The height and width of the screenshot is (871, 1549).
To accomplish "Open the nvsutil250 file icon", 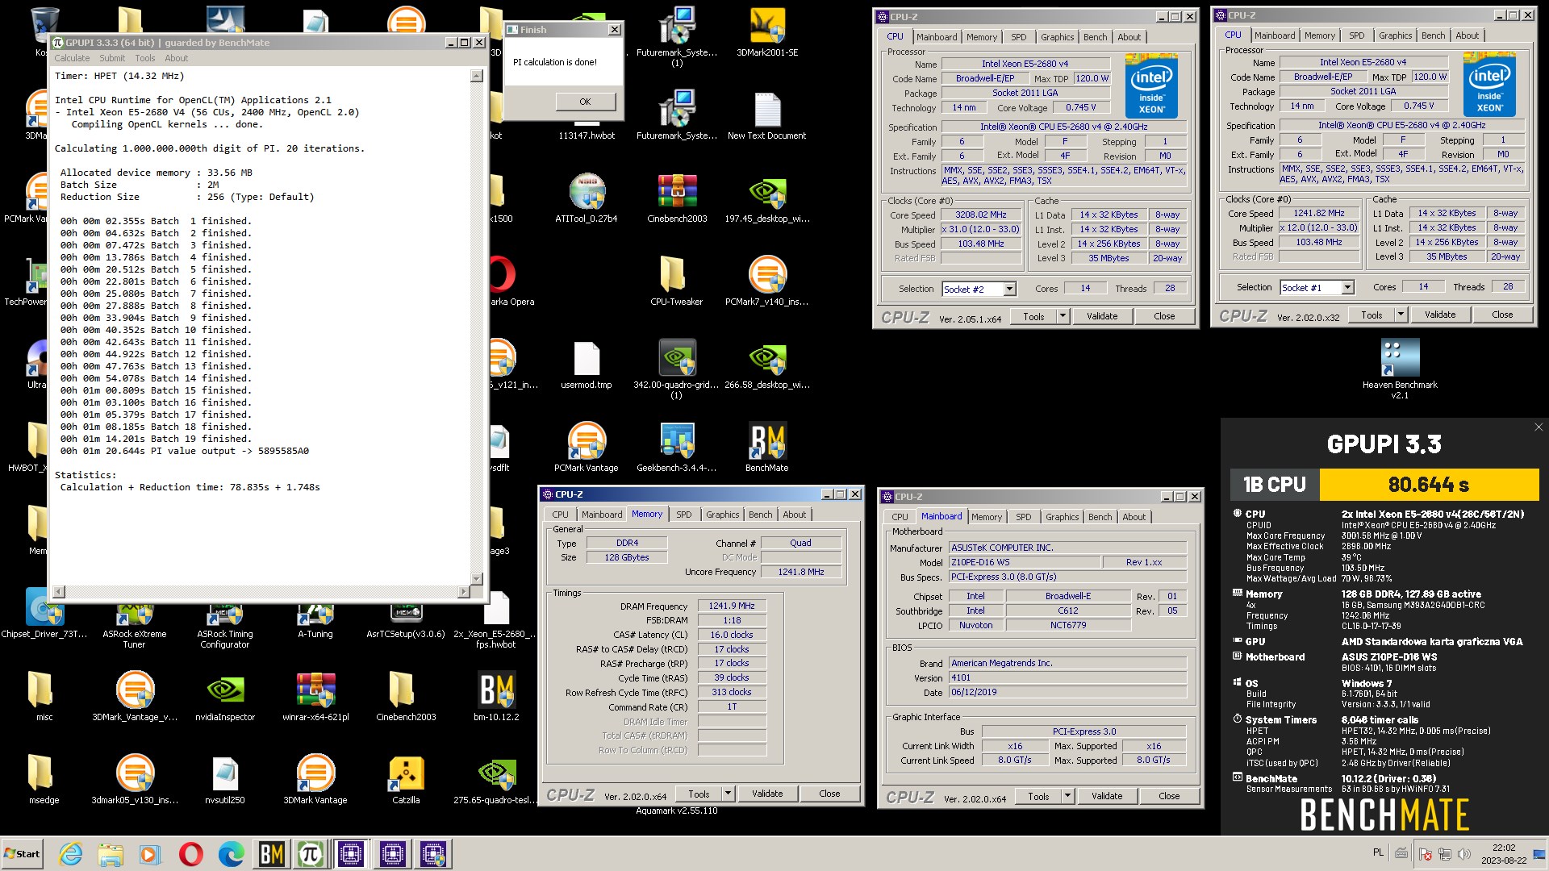I will (x=225, y=780).
